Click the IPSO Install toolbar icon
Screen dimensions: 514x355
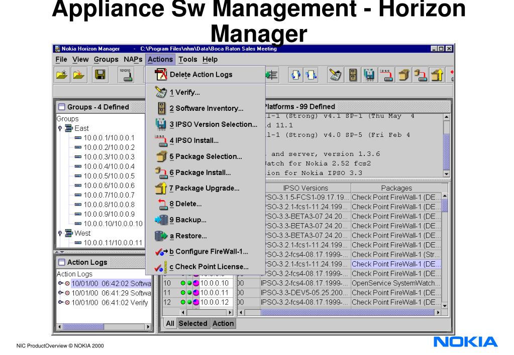[x=386, y=75]
